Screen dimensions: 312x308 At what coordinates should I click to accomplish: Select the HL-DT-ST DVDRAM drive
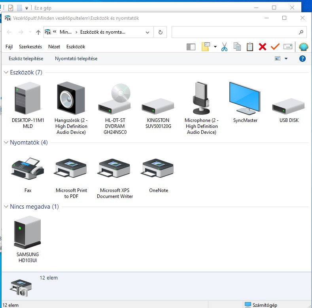tap(115, 109)
